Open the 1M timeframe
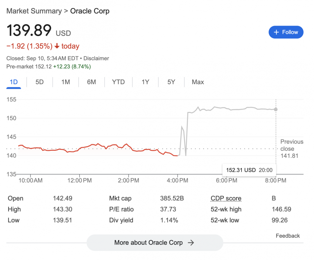 [x=65, y=82]
